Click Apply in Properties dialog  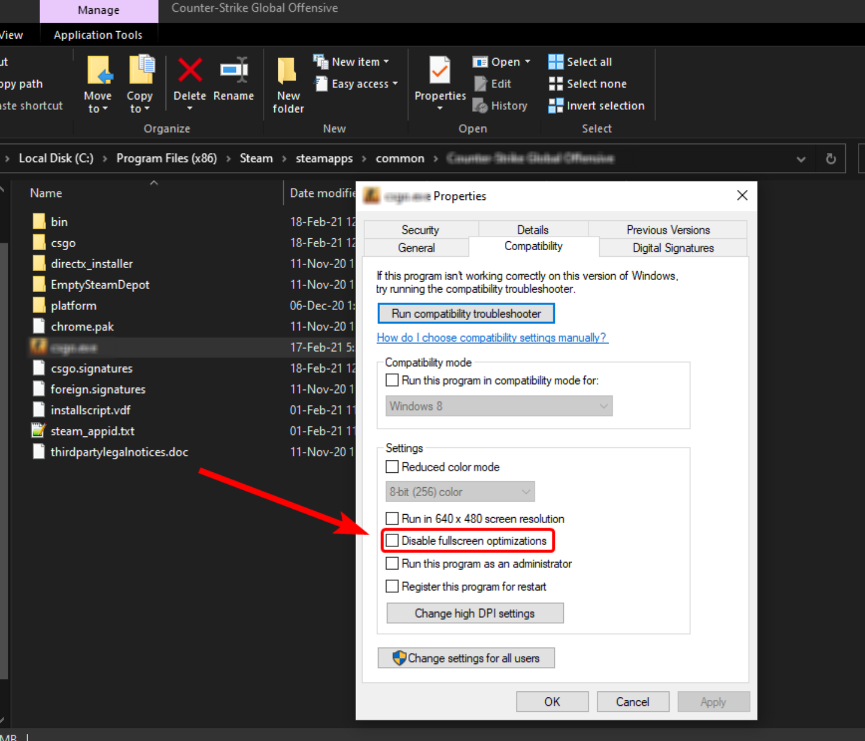pos(713,702)
